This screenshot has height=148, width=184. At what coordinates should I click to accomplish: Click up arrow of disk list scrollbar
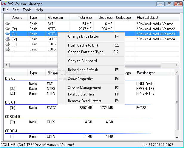pos(177,72)
